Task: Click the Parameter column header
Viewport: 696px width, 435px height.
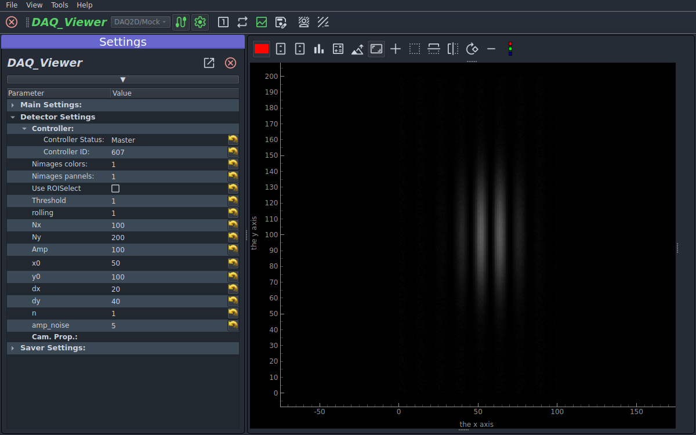Action: coord(59,93)
